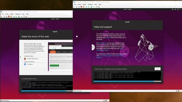Click Enhanced Session icon in background VM toolbar
Viewport: 182px width, 102px height.
[24, 16]
